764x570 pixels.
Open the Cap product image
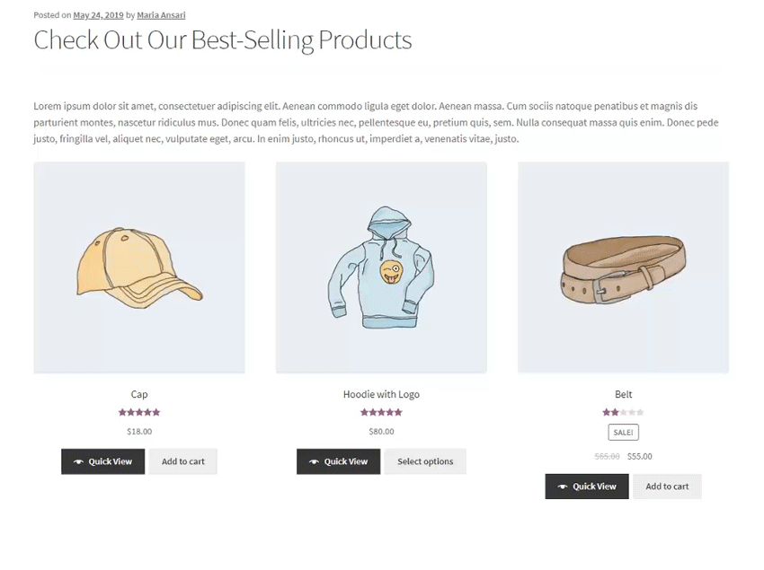click(x=139, y=267)
